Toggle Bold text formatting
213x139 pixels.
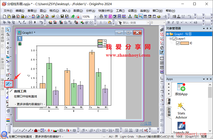[x=169, y=23]
